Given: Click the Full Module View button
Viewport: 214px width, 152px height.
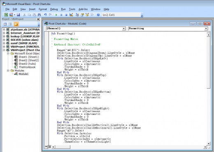Looking at the screenshot, I should click(x=49, y=147).
